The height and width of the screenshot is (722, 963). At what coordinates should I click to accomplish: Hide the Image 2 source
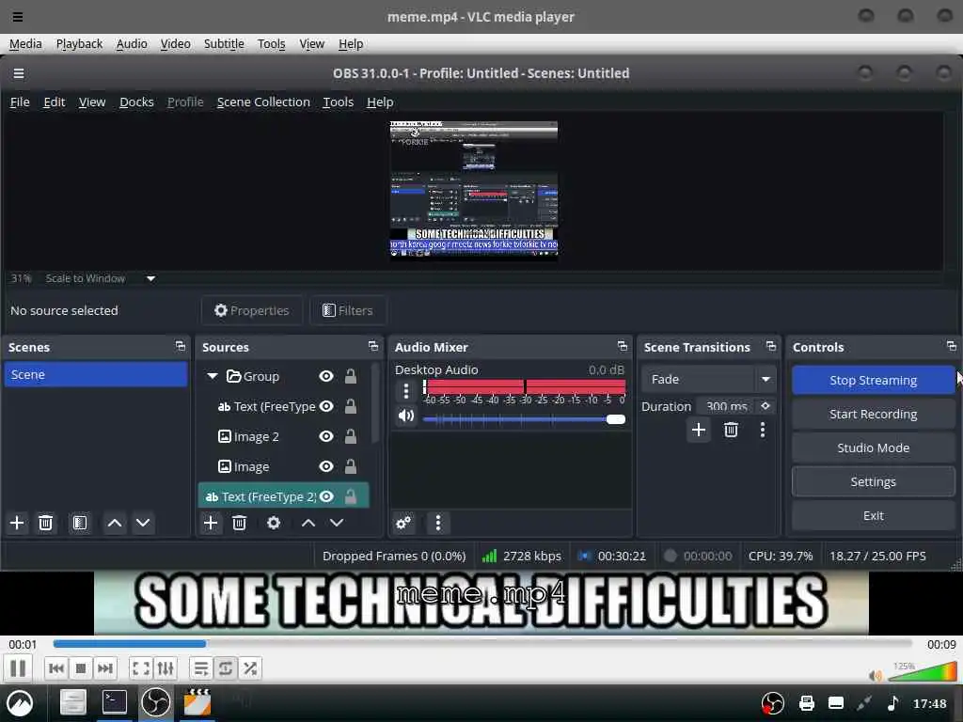(x=326, y=436)
